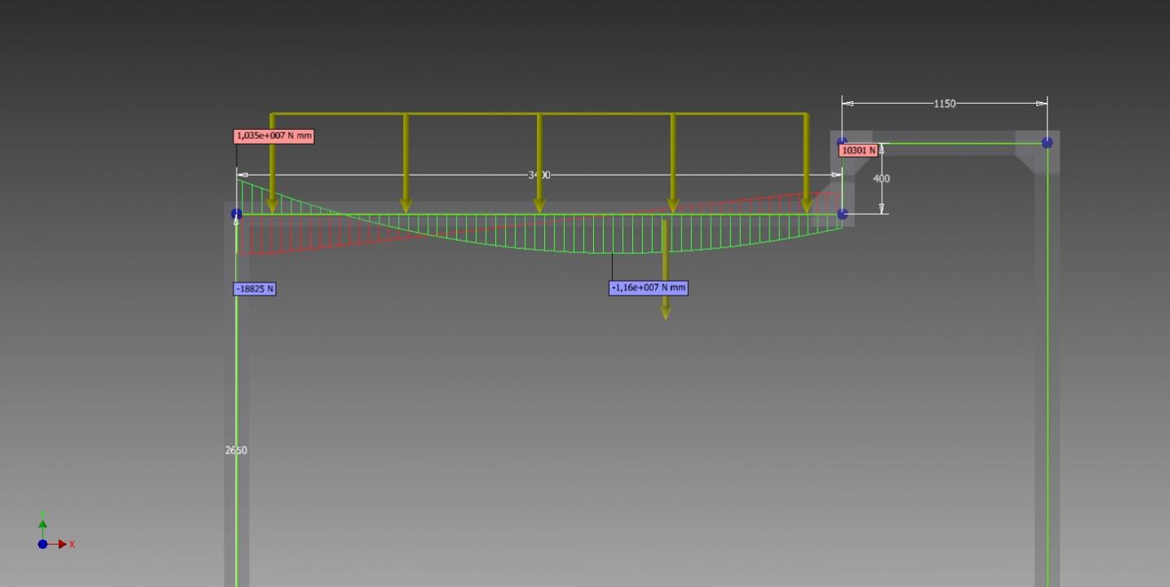Viewport: 1170px width, 587px height.
Task: Select the 10301 N force label
Action: [858, 150]
